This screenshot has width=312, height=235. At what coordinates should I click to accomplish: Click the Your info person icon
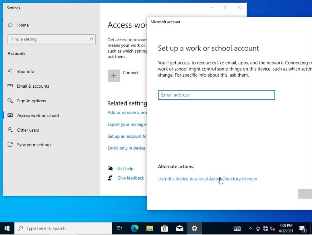tap(10, 71)
